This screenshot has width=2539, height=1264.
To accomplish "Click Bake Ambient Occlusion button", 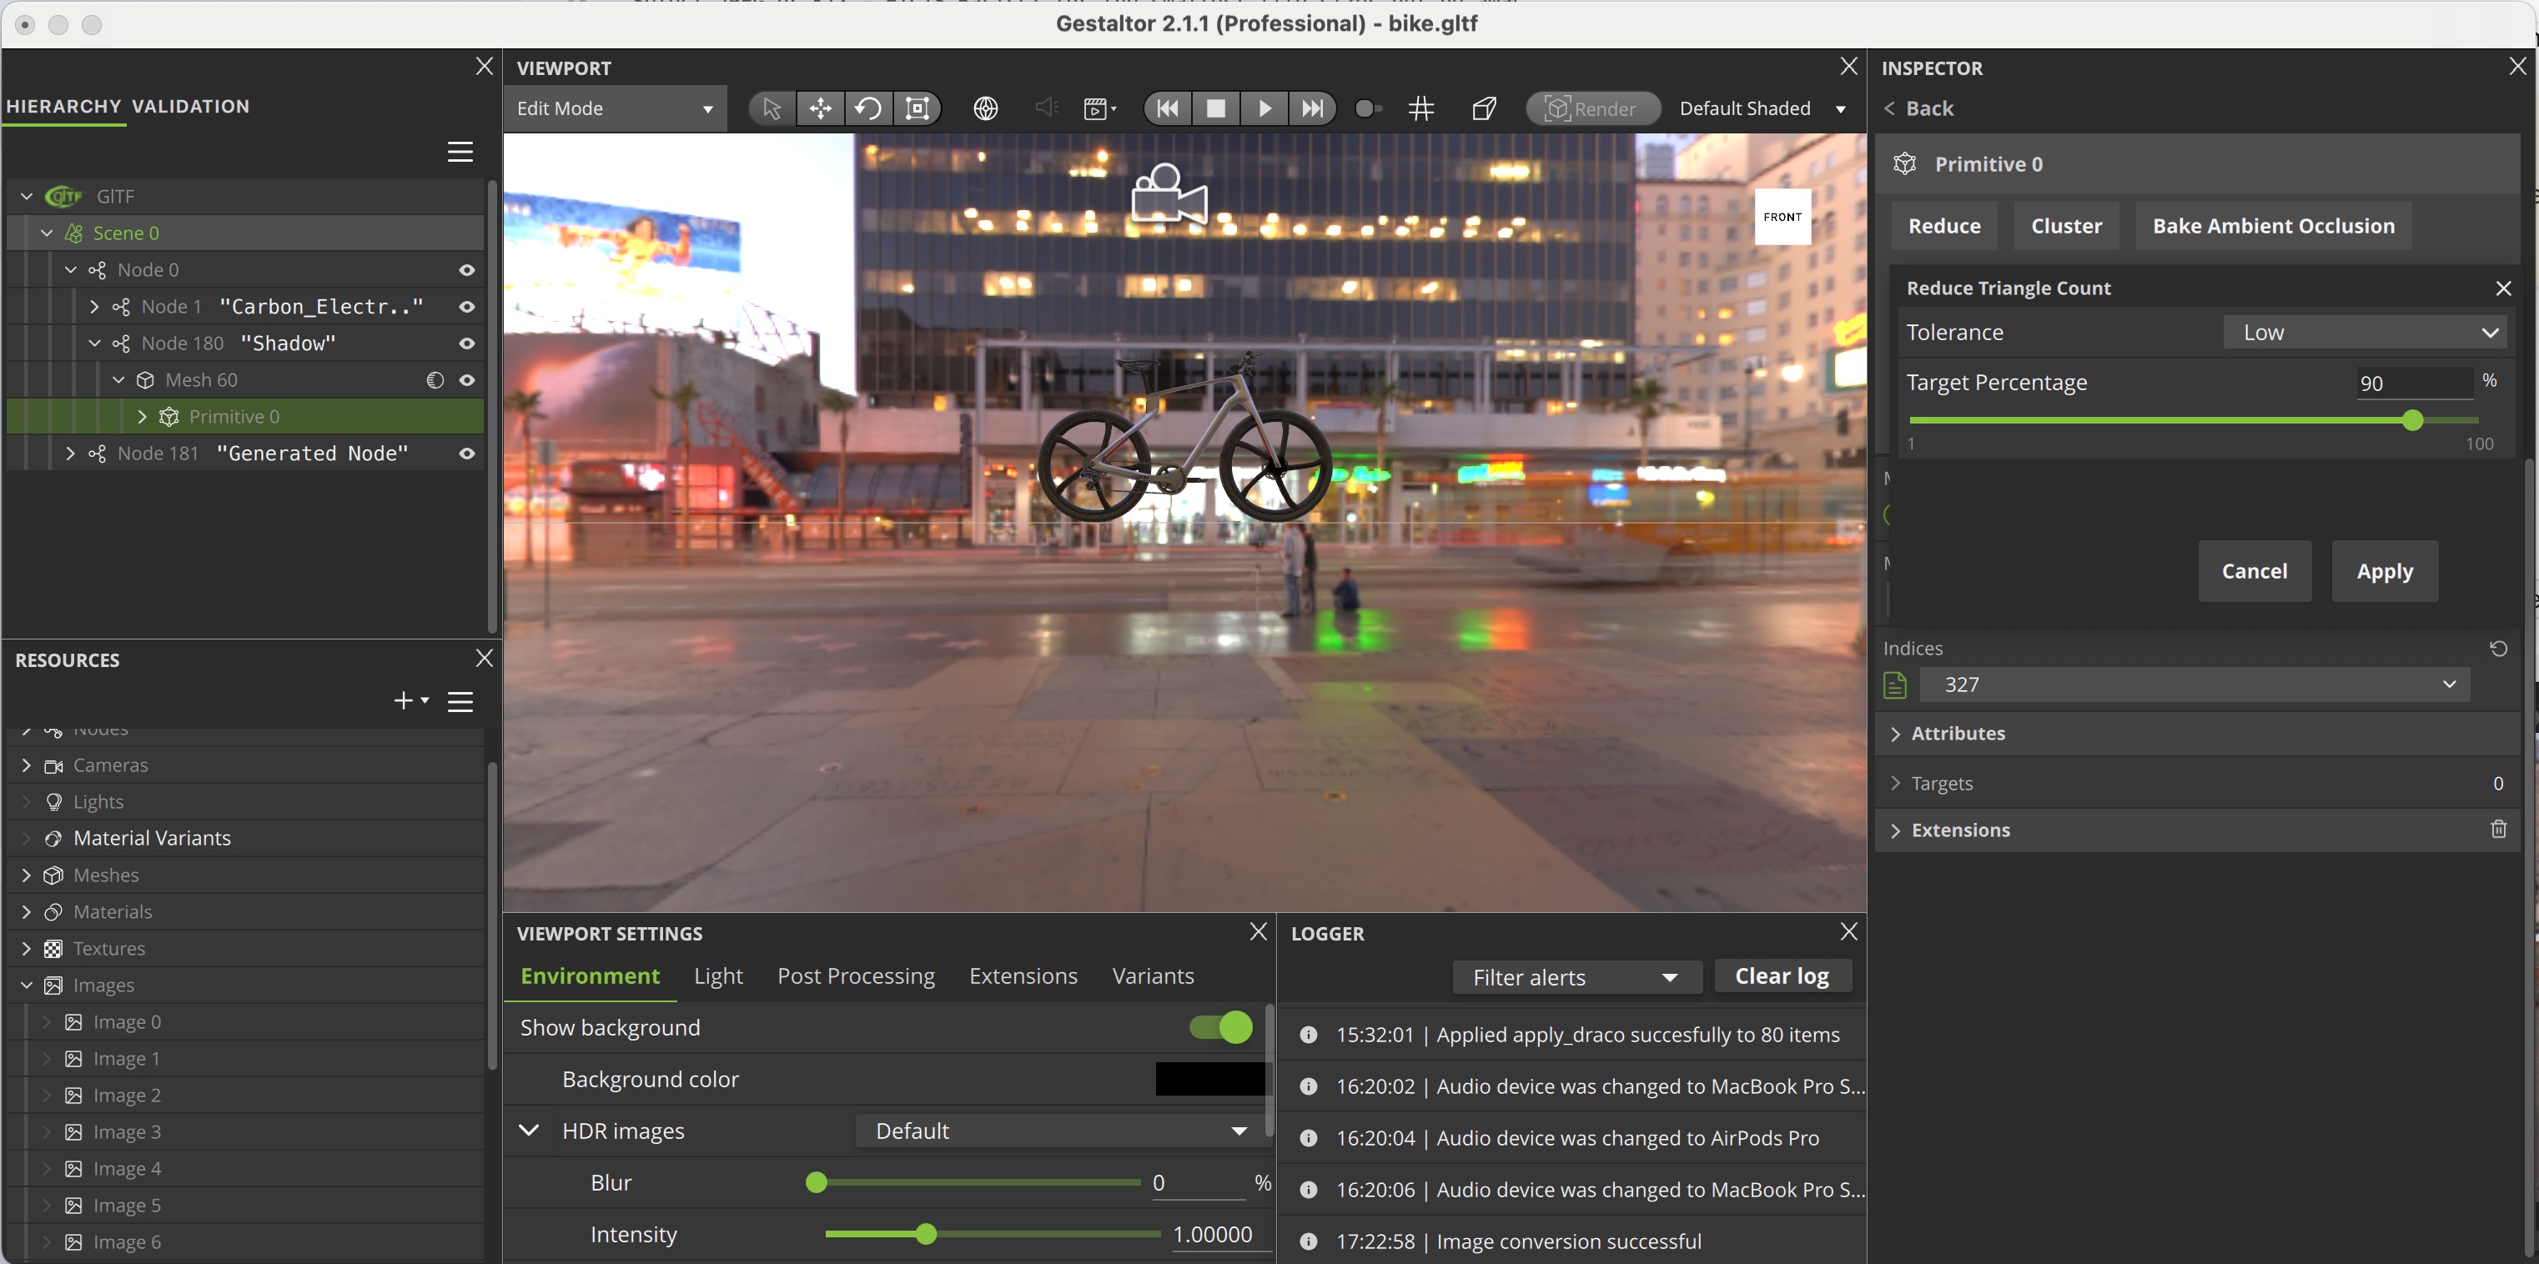I will (2273, 226).
